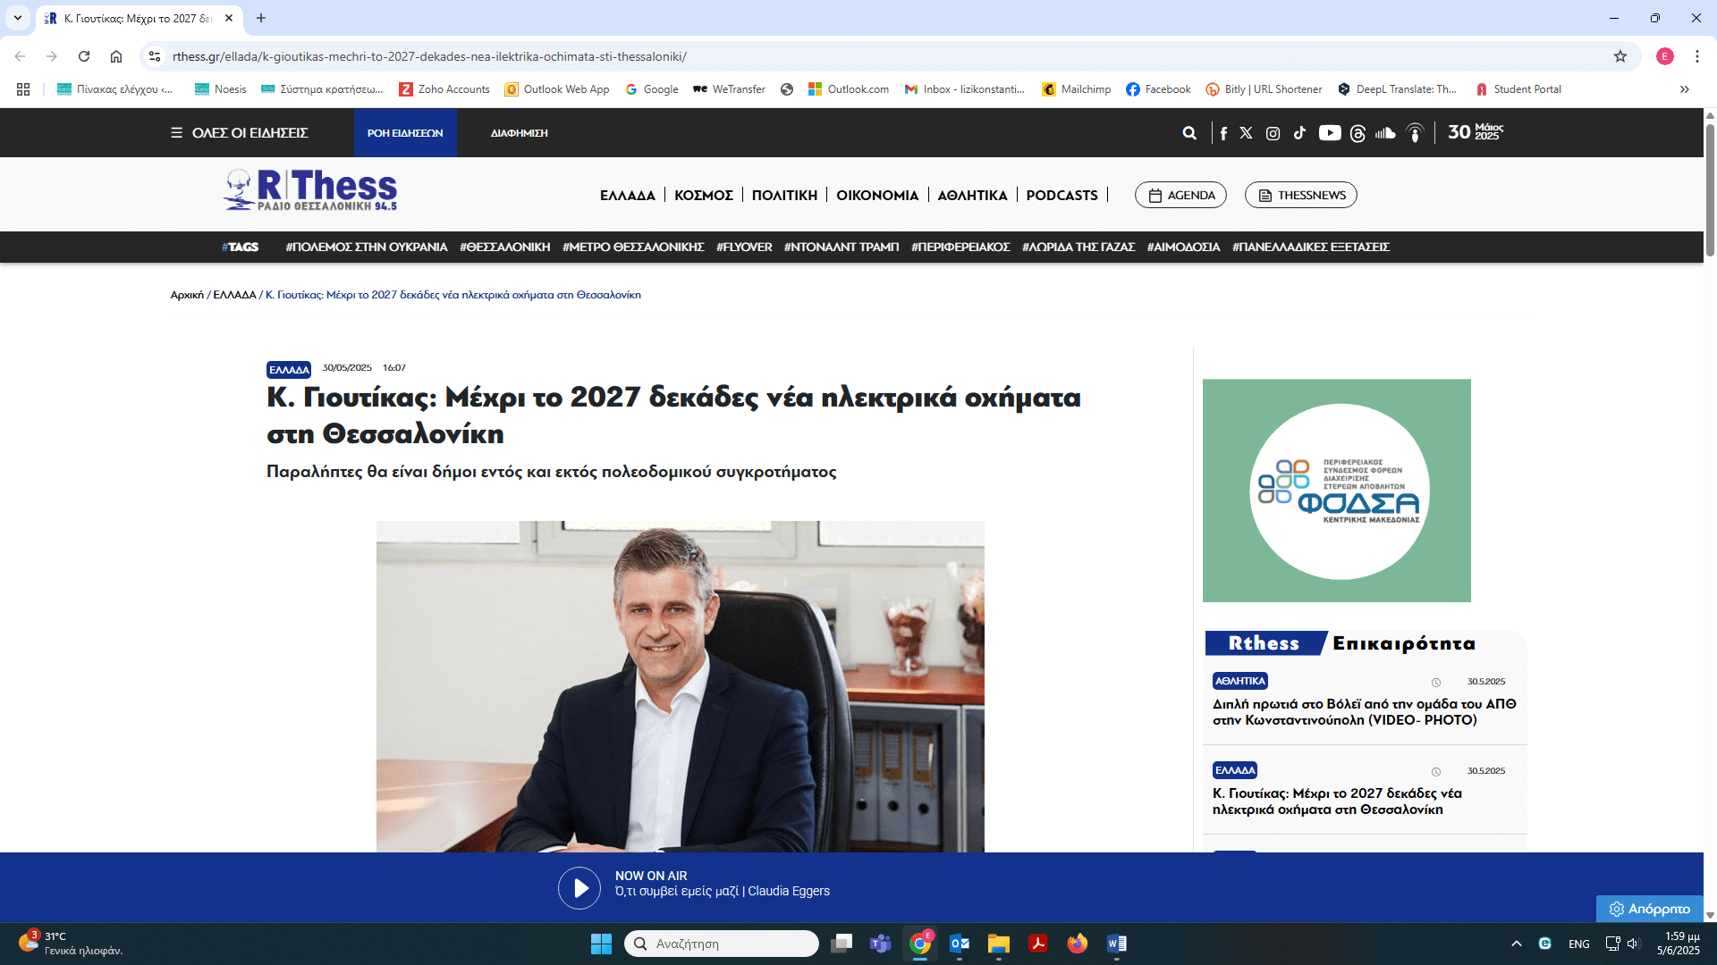Click the site search magnifier icon
The image size is (1717, 965).
click(1189, 133)
